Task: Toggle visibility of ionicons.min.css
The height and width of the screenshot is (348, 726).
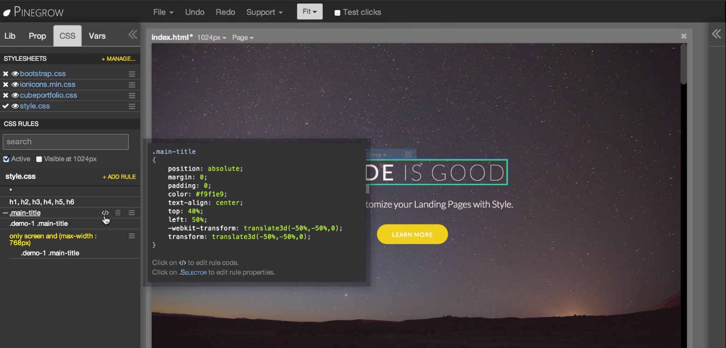Action: (15, 84)
